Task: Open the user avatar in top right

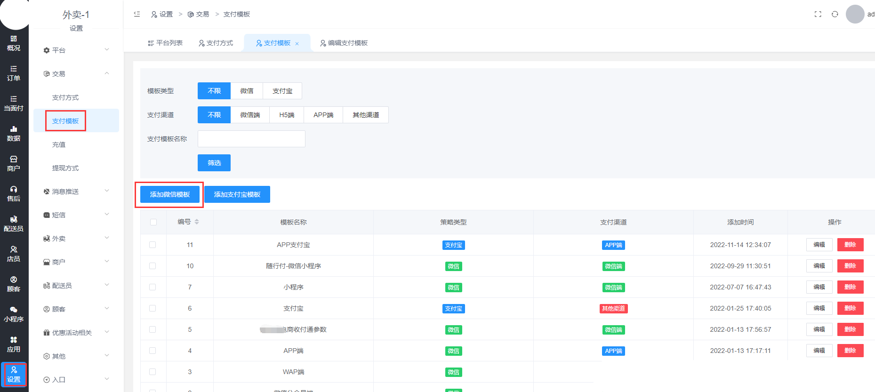Action: [855, 14]
